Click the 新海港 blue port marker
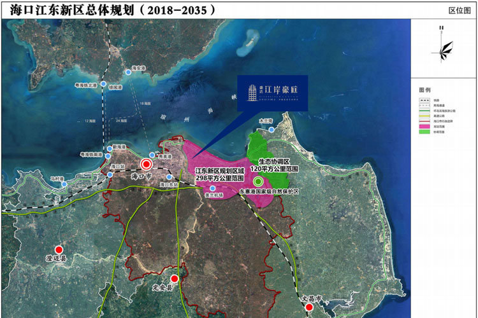Screen dimensions: 478x318 [x=109, y=149]
